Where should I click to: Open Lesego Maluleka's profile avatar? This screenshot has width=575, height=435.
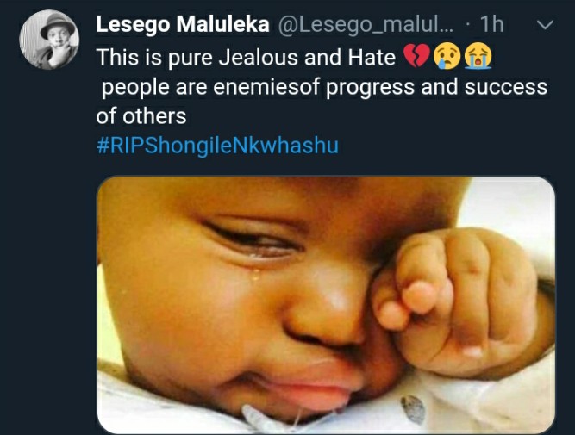click(x=49, y=40)
